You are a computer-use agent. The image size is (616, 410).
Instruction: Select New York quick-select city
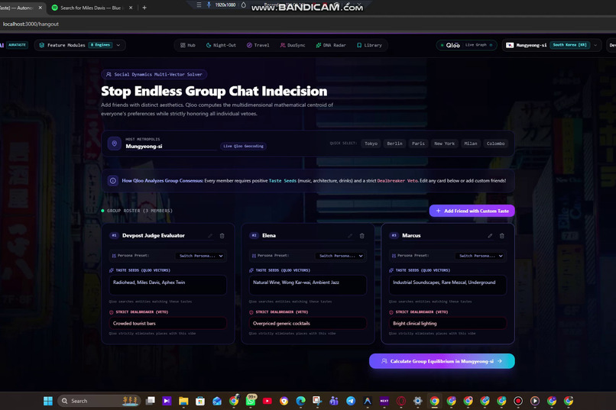coord(444,144)
